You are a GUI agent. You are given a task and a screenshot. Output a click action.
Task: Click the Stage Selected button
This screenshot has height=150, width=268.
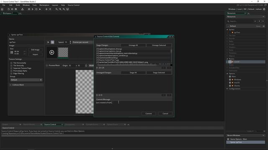(159, 72)
